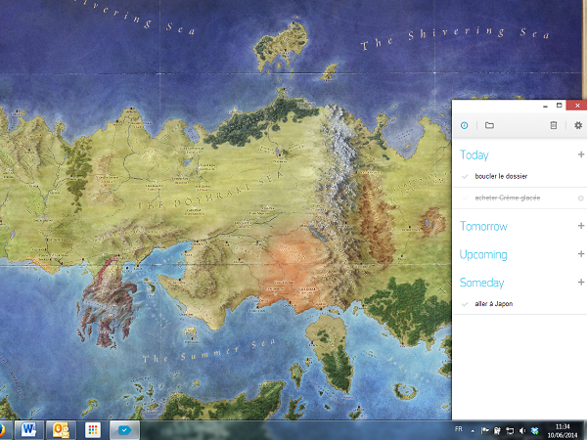Remove the completed 'acheter Crème glacée' item
This screenshot has width=587, height=440.
pyautogui.click(x=580, y=198)
